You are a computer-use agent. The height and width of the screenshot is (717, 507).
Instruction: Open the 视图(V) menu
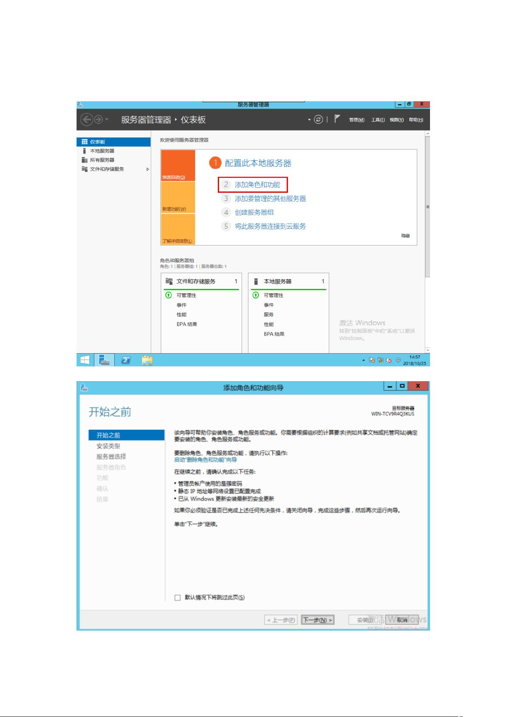396,120
